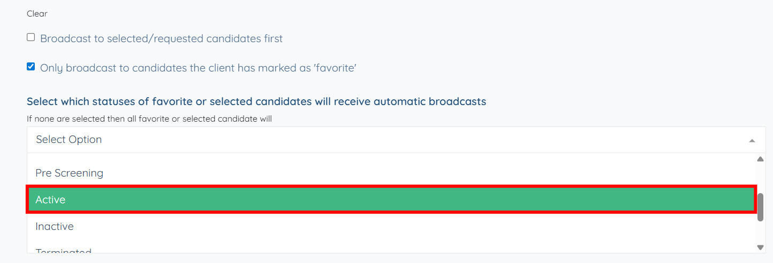Click the "Only broadcast to candidates... 'favorite'" label text
This screenshot has width=773, height=263.
198,68
